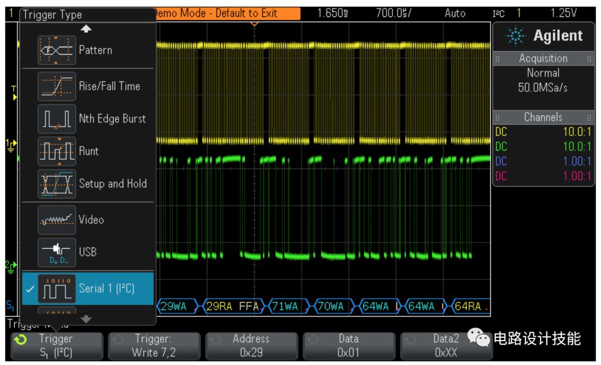Expand trigger list with up arrow
The image size is (601, 365).
86,29
